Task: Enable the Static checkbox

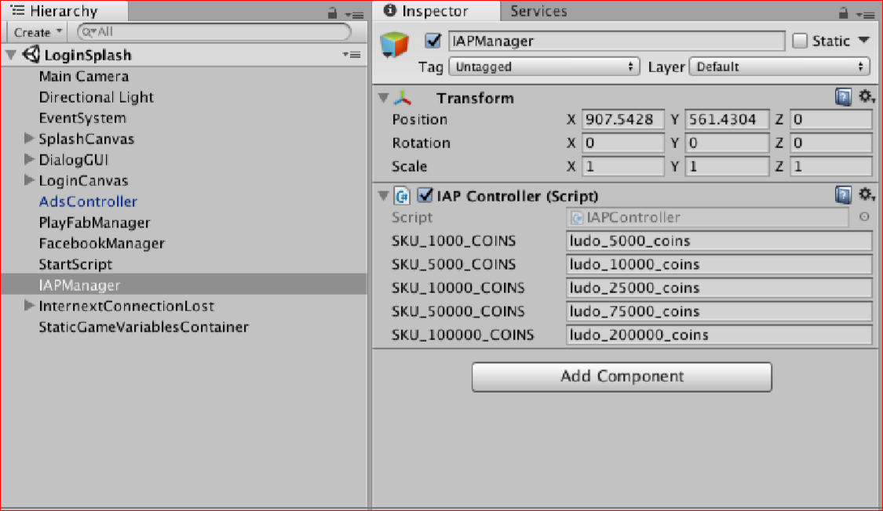Action: point(800,41)
